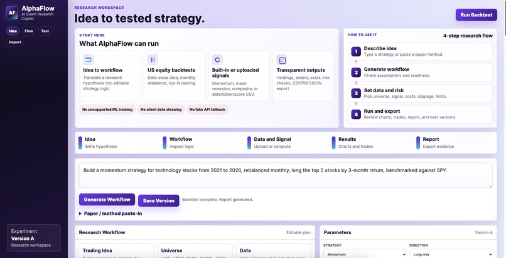The width and height of the screenshot is (506, 258).
Task: Click the Idea to workflow card icon
Action: click(89, 60)
